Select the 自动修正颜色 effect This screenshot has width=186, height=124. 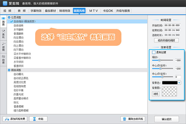click(21, 78)
